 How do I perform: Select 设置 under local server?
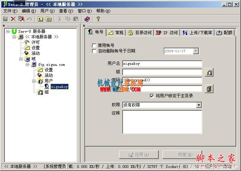click(35, 48)
